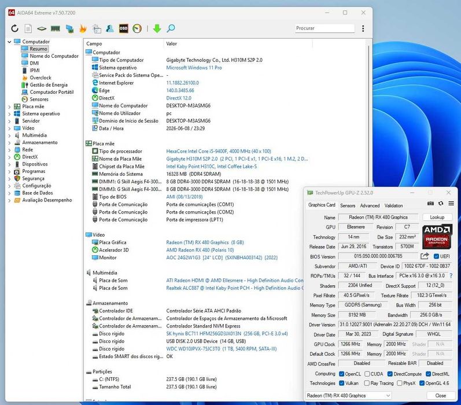This screenshot has width=461, height=405.
Task: Open the HexaCore Intel Core i5-9400F link
Action: click(x=219, y=151)
